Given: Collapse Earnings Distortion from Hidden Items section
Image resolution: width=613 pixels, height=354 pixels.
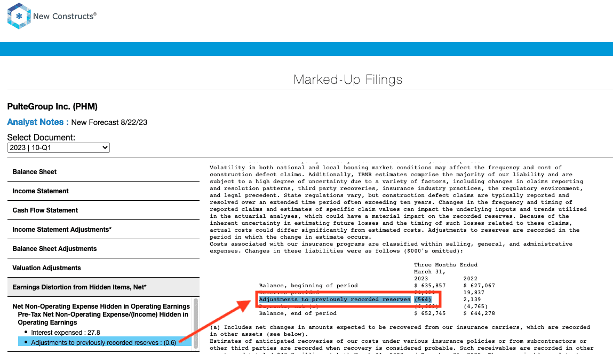Looking at the screenshot, I should pyautogui.click(x=103, y=287).
